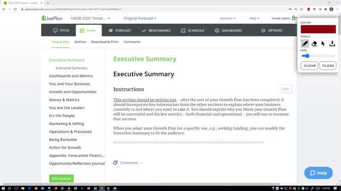Image resolution: width=341 pixels, height=191 pixels.
Task: Click the Edit button beside Instructions
Action: (286, 89)
